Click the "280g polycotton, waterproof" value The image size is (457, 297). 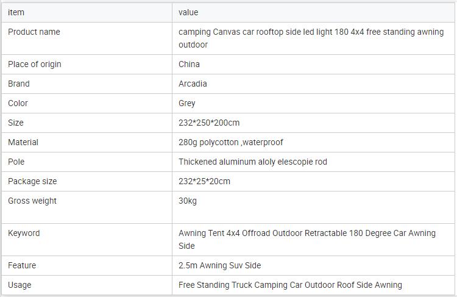[231, 142]
